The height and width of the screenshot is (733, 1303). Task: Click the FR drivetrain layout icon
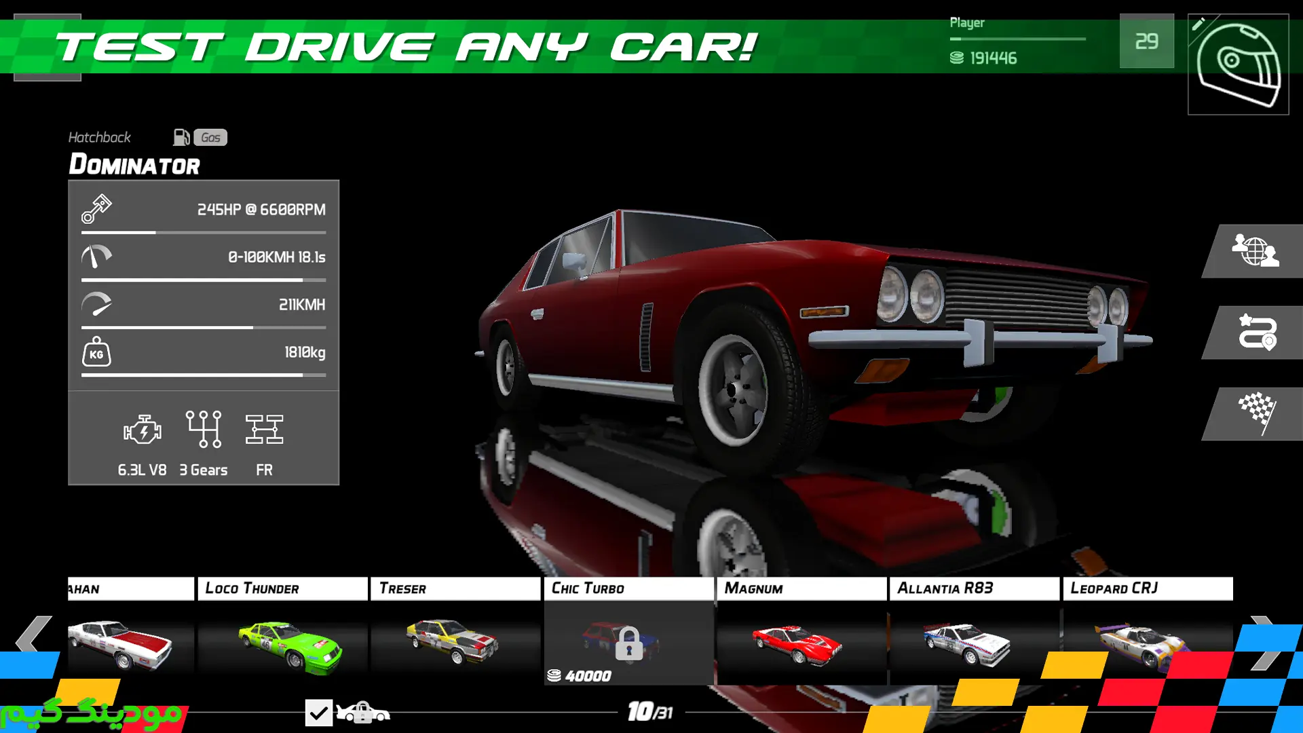point(264,430)
